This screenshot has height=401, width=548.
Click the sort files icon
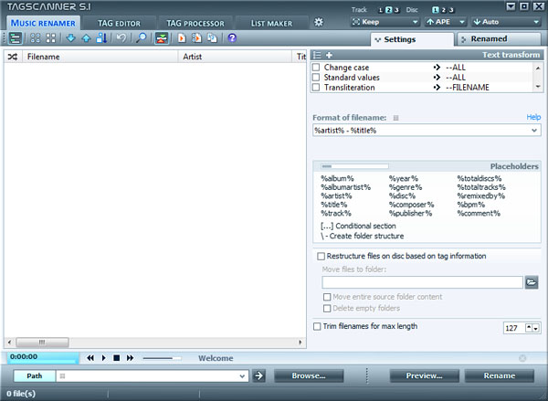[x=101, y=37]
